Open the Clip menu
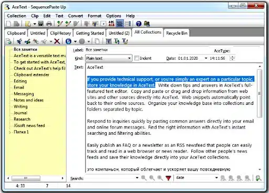The height and width of the screenshot is (193, 269). (35, 16)
